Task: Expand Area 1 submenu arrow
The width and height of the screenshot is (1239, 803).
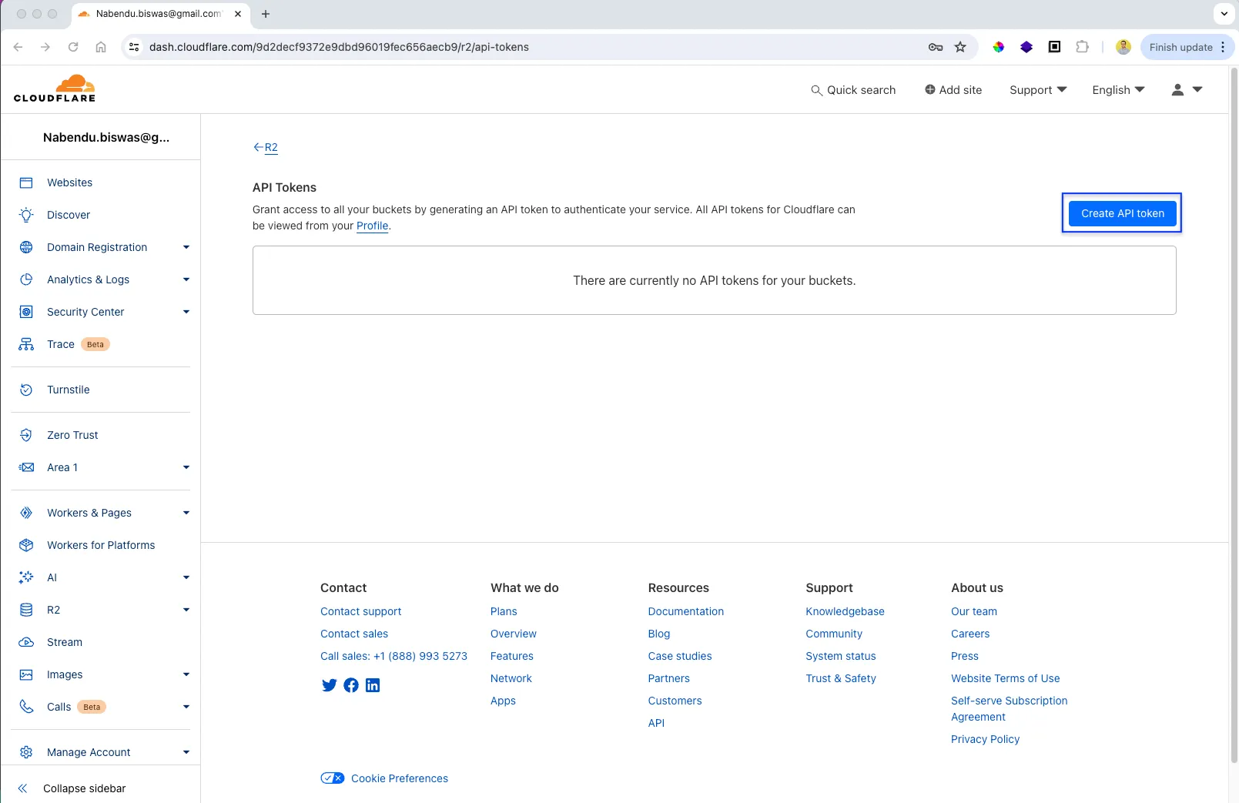Action: click(x=186, y=467)
